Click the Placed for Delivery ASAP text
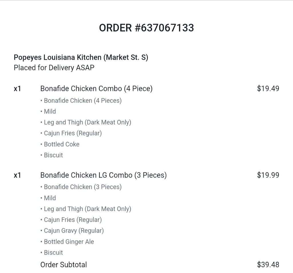293x273 pixels. 54,68
